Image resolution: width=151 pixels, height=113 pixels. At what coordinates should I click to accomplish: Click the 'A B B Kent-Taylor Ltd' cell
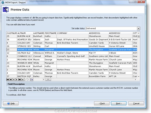[121, 40]
